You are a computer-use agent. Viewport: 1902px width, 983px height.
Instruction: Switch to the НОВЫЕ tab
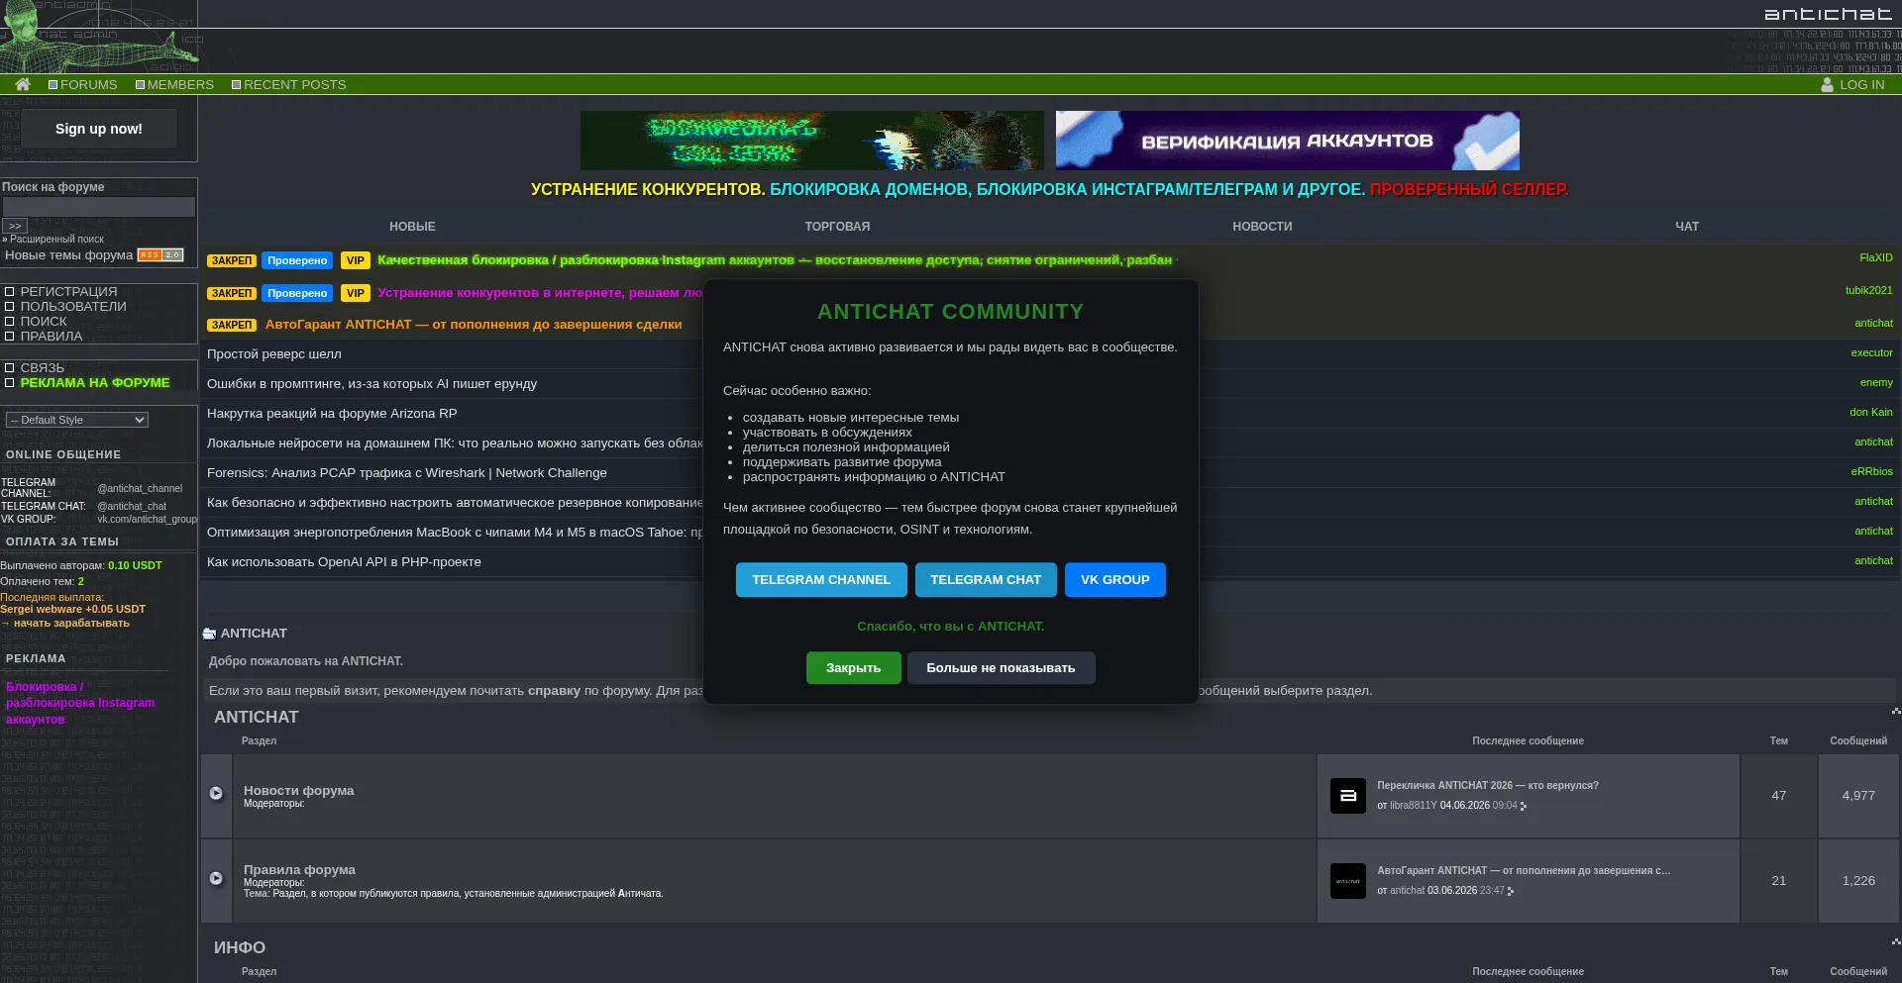[412, 227]
